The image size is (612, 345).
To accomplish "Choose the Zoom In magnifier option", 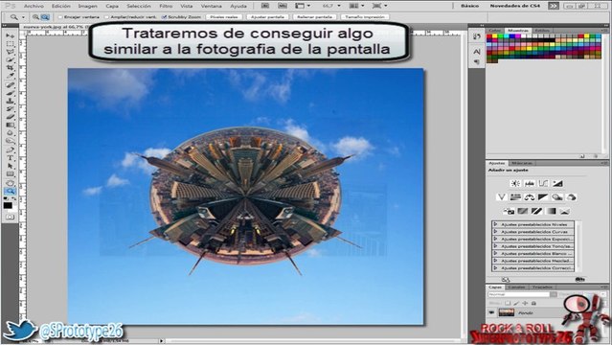I will [35, 17].
